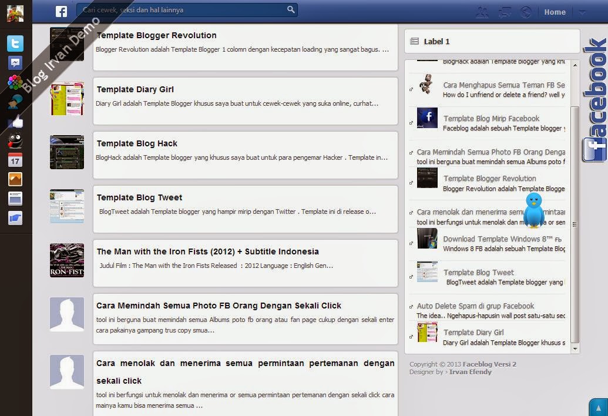This screenshot has width=608, height=416.
Task: Open Auto Delete Spam di grup Facebook link
Action: pos(475,306)
